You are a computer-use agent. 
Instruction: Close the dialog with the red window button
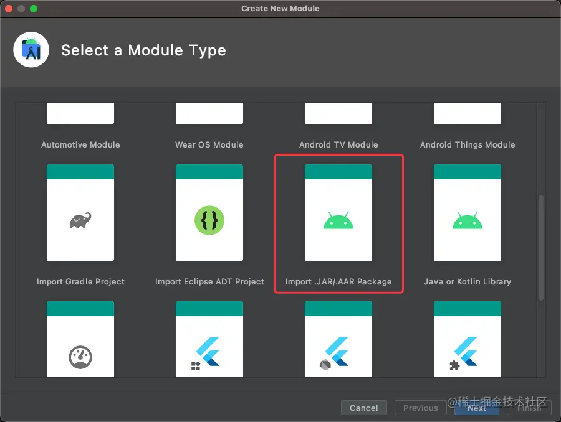(9, 9)
